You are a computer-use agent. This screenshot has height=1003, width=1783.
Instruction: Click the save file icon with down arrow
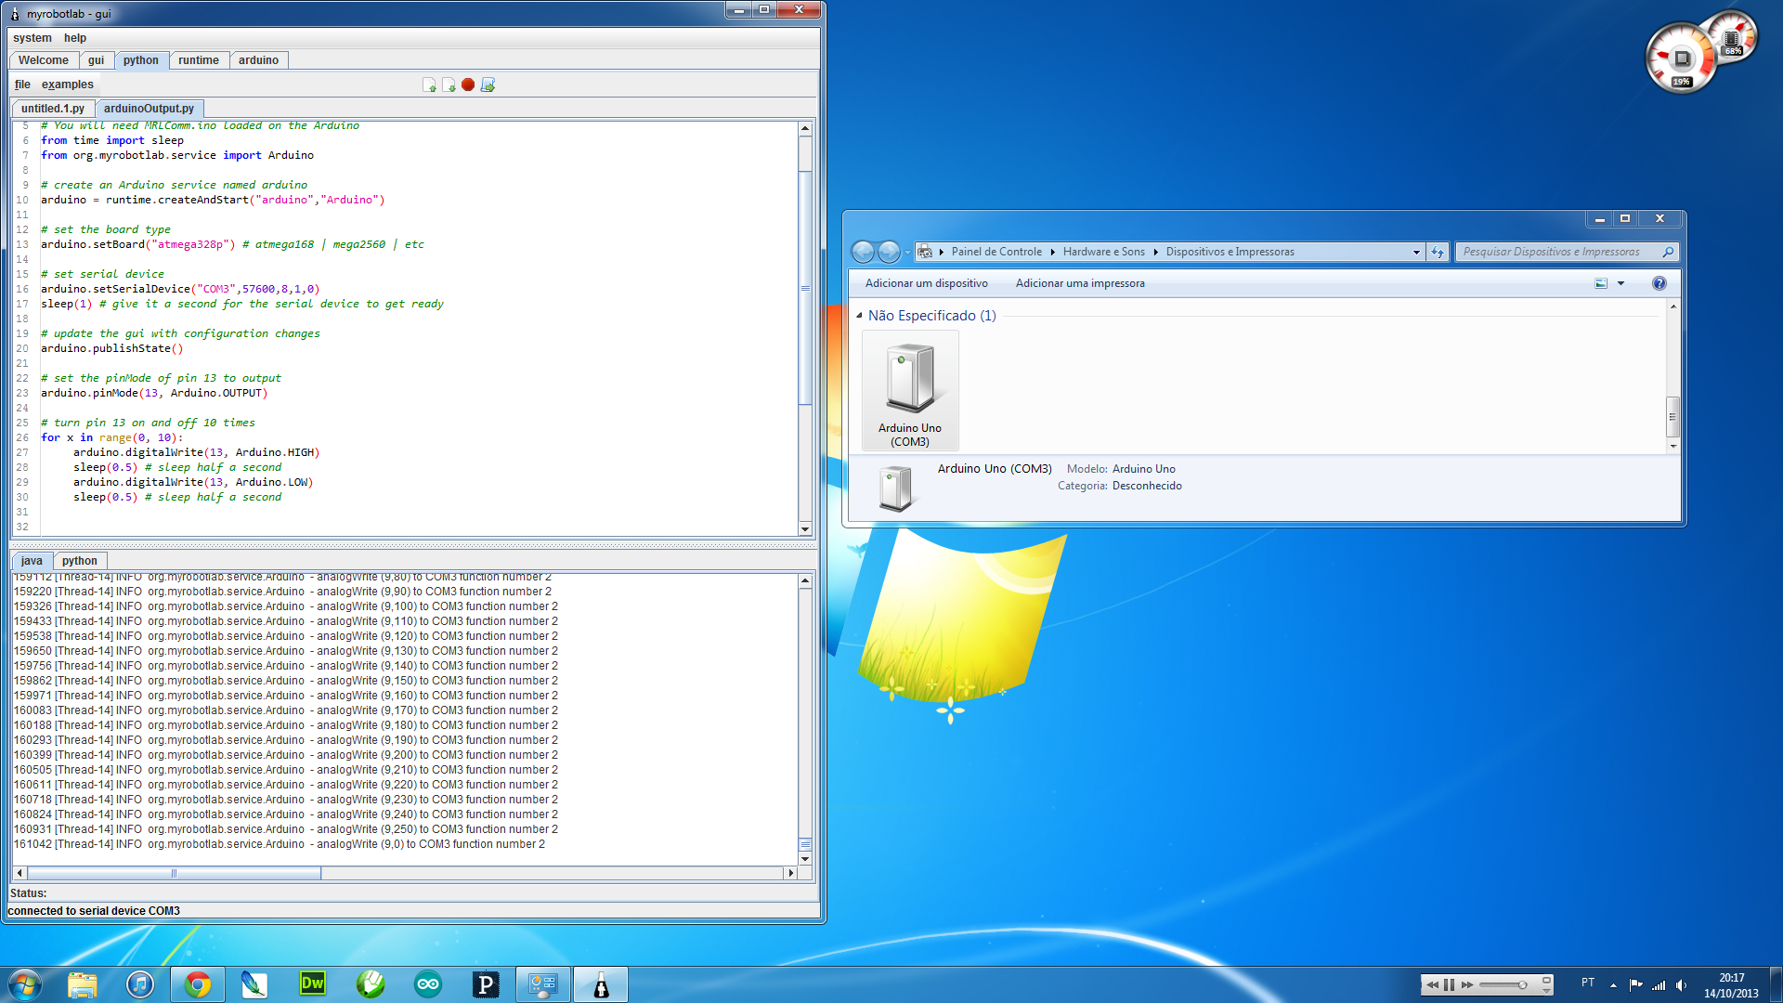point(449,85)
